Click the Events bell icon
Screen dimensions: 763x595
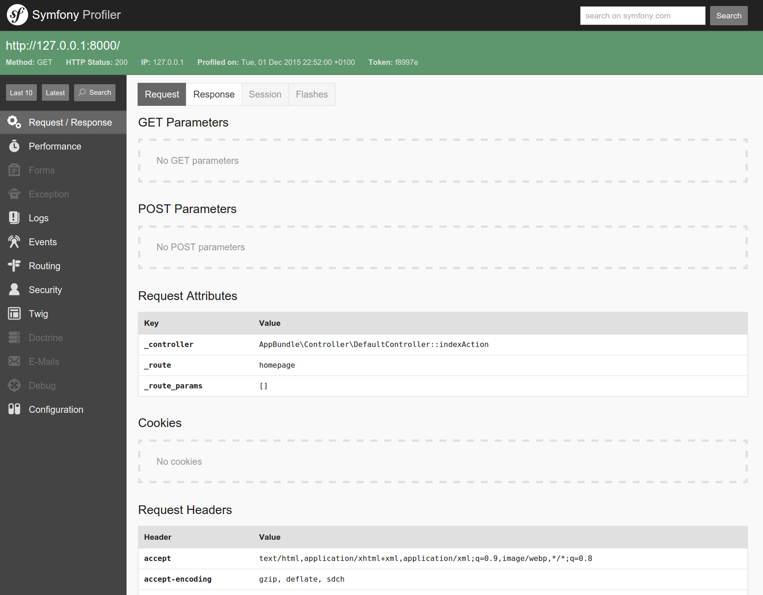pos(14,242)
